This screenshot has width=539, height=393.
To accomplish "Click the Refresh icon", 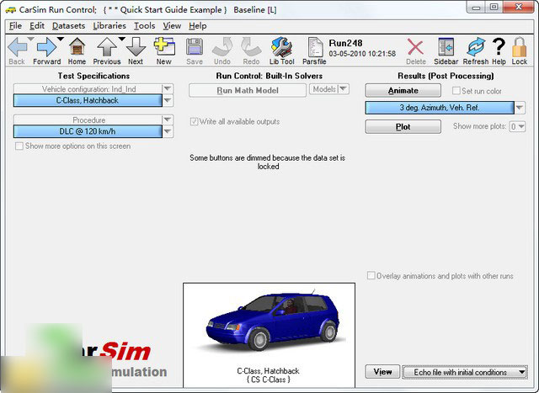I will click(475, 50).
